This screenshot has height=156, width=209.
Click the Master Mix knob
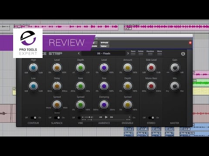[175, 86]
